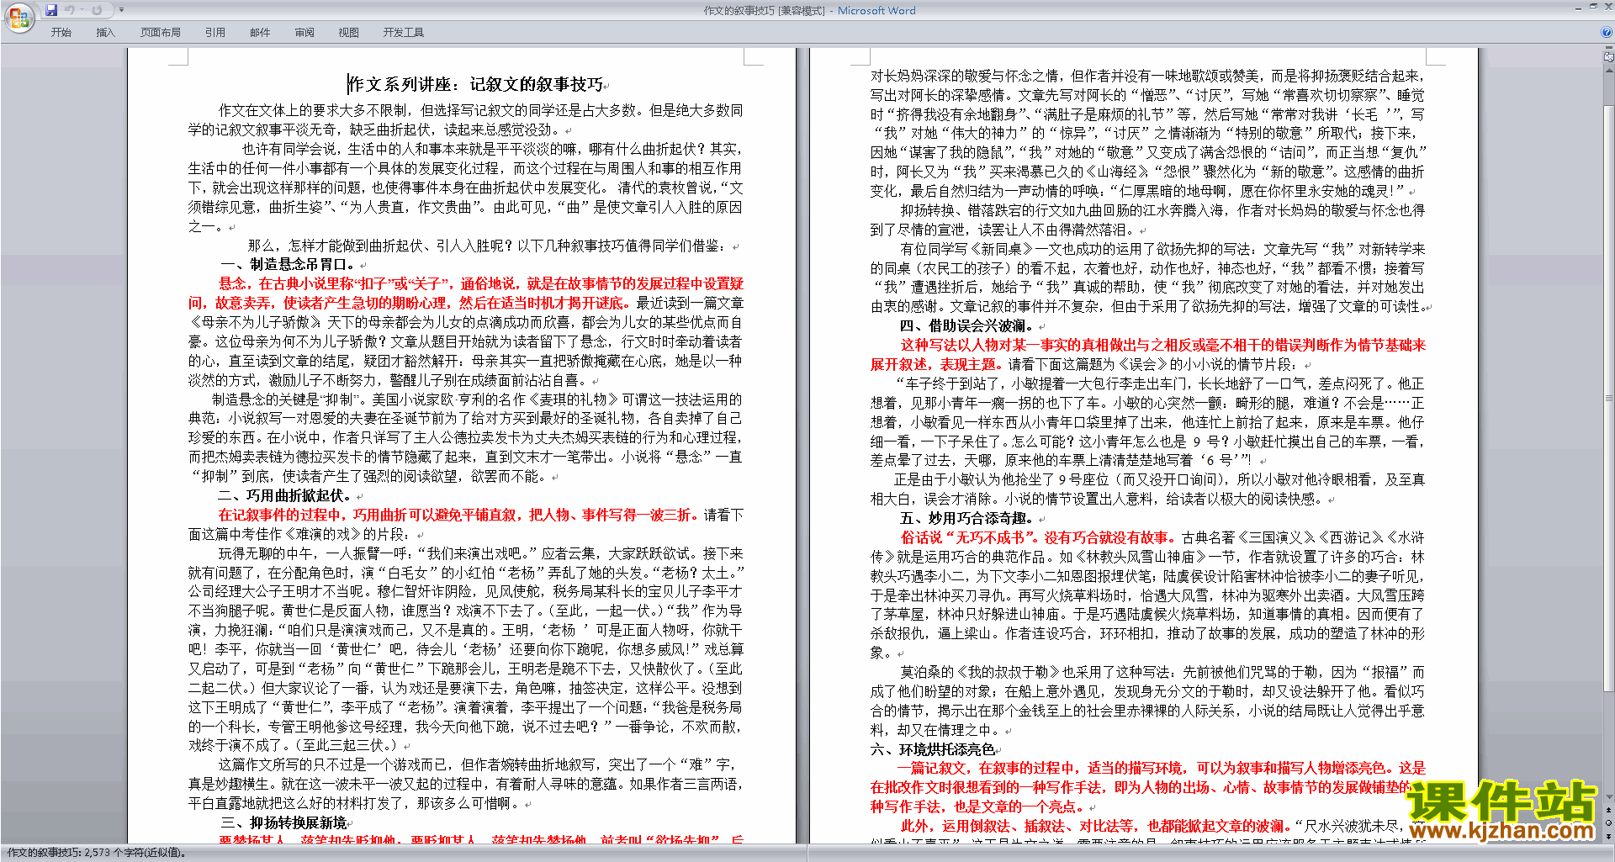Screen dimensions: 1615x862
Task: Select the 引用 ribbon tab
Action: point(214,32)
